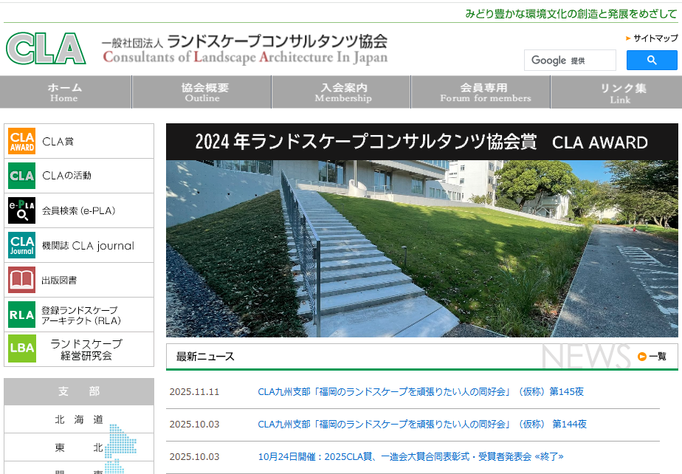
Task: Click the light green LBA icon
Action: (x=22, y=348)
